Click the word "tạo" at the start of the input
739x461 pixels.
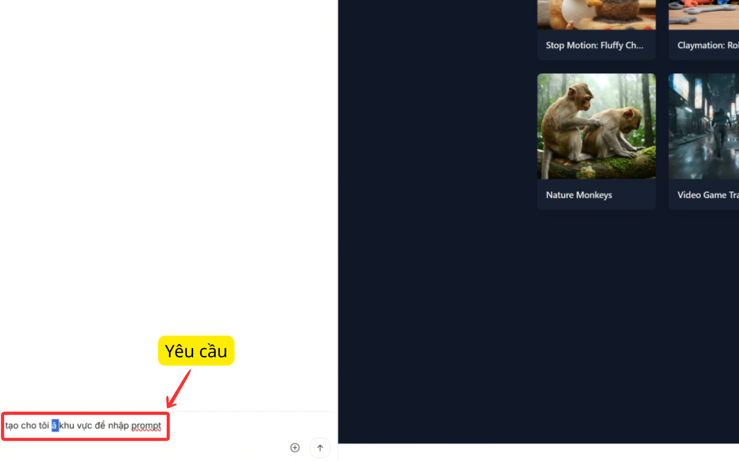tap(12, 426)
